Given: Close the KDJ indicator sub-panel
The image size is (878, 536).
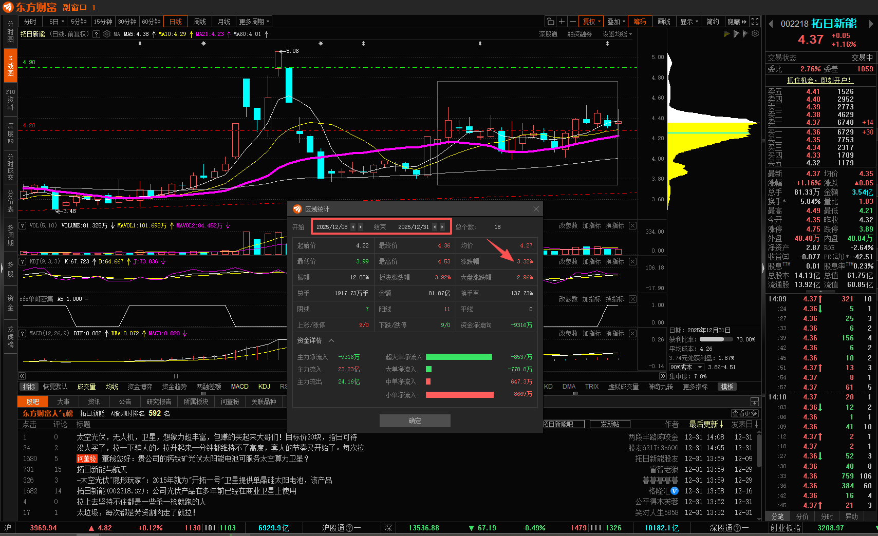Looking at the screenshot, I should click(x=632, y=262).
